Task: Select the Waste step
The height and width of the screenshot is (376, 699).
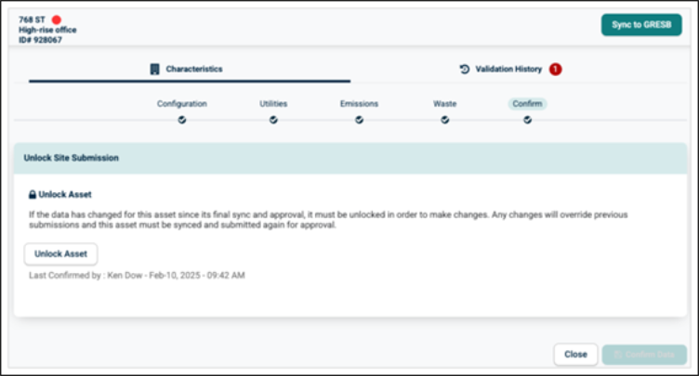Action: pyautogui.click(x=444, y=104)
